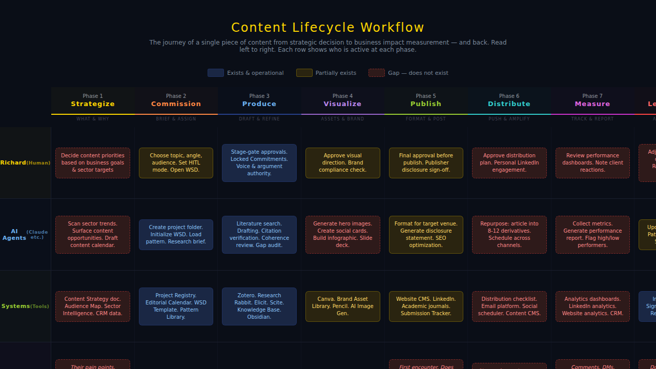Click the 'Choose topic, angle, audience' card
The image size is (656, 369).
[176, 162]
